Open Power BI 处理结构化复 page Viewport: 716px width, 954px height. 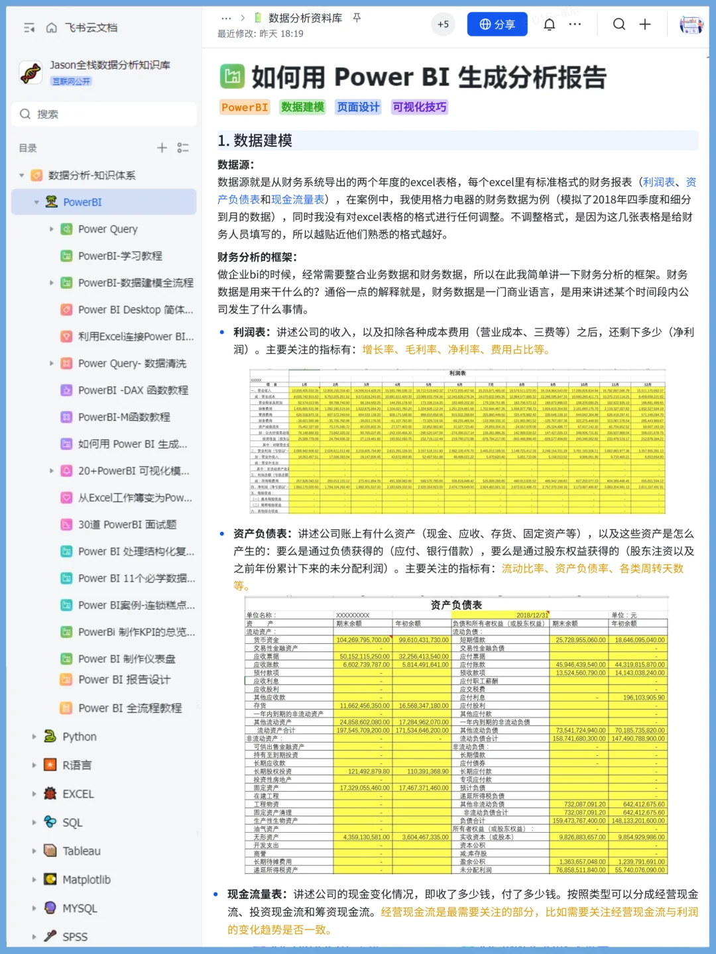[x=137, y=551]
